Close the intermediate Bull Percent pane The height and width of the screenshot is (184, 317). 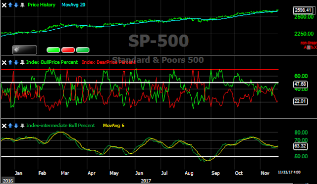4,126
